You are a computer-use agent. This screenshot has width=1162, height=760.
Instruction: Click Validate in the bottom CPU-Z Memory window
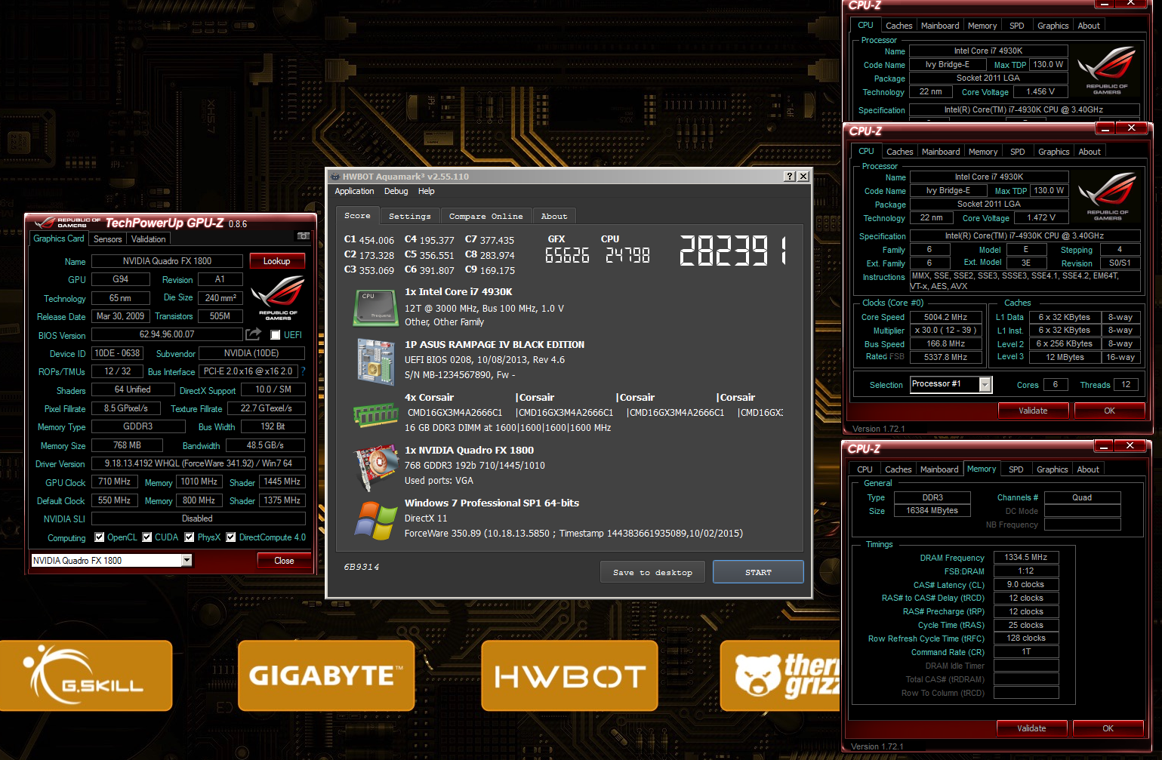(1031, 728)
